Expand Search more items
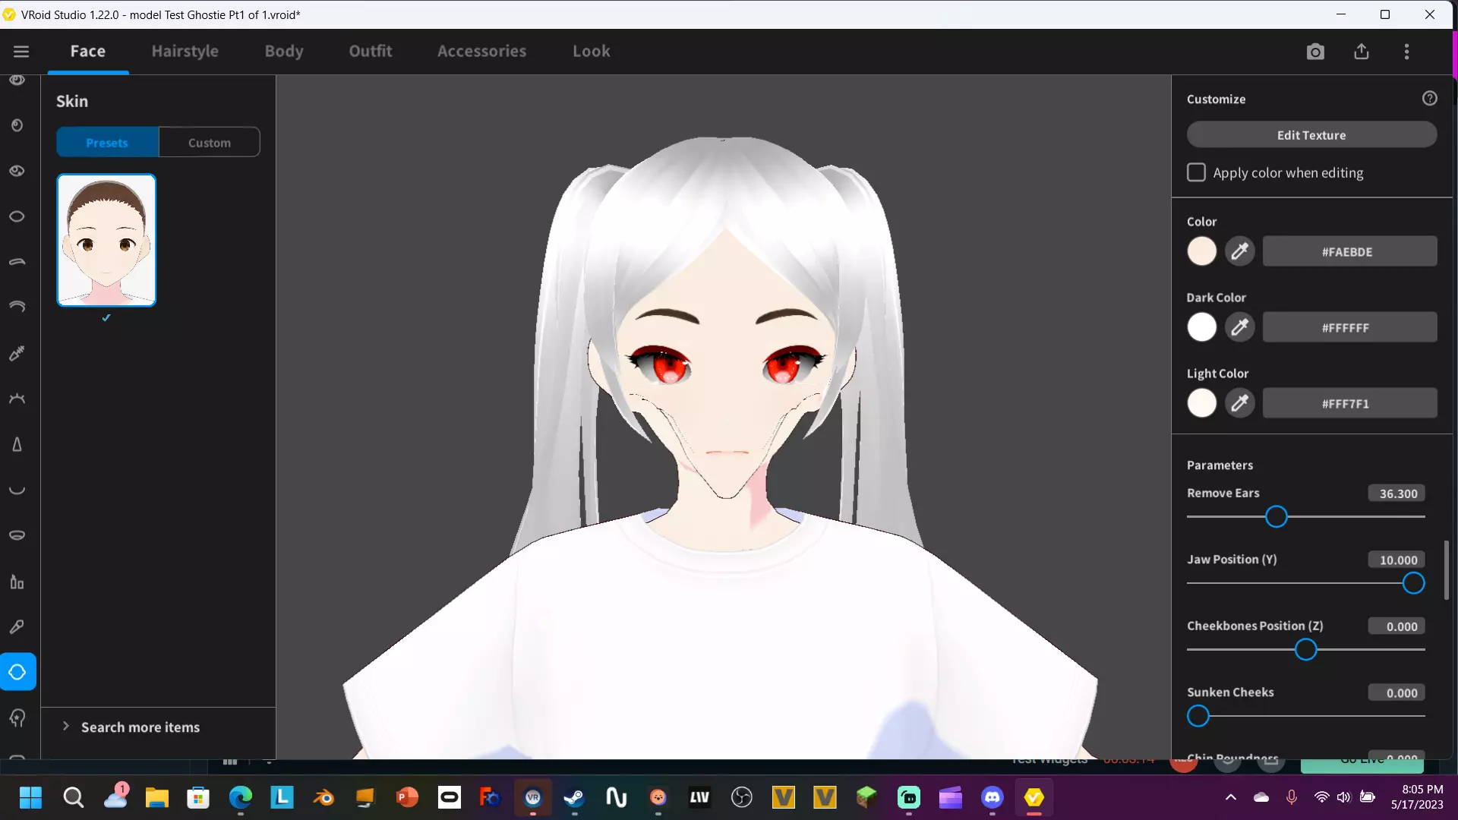The image size is (1458, 820). (140, 727)
